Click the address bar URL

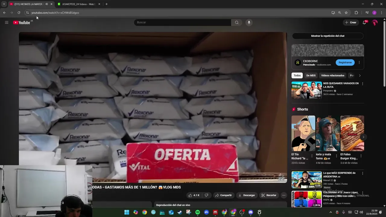(55, 13)
